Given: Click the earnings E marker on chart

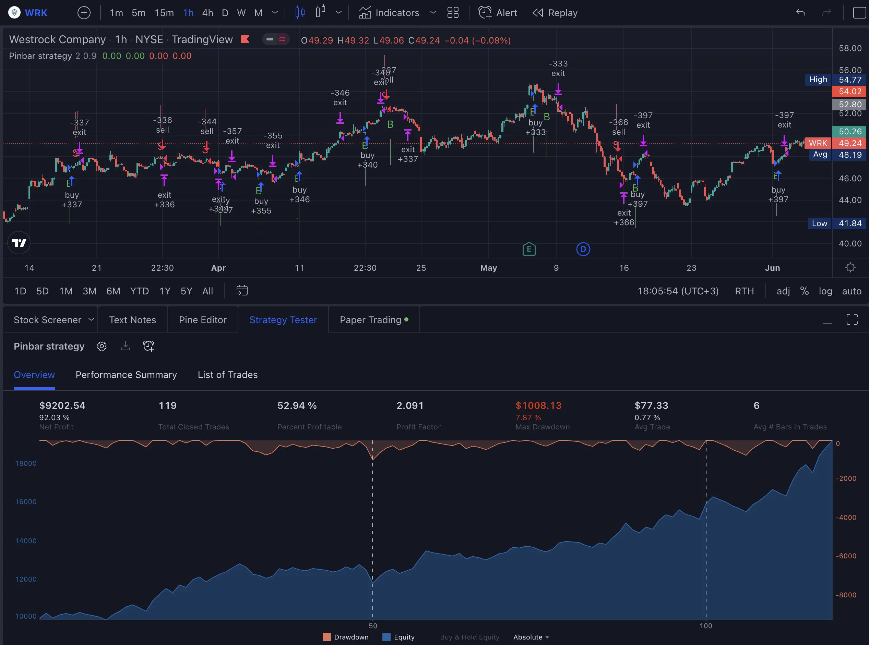Looking at the screenshot, I should [529, 249].
